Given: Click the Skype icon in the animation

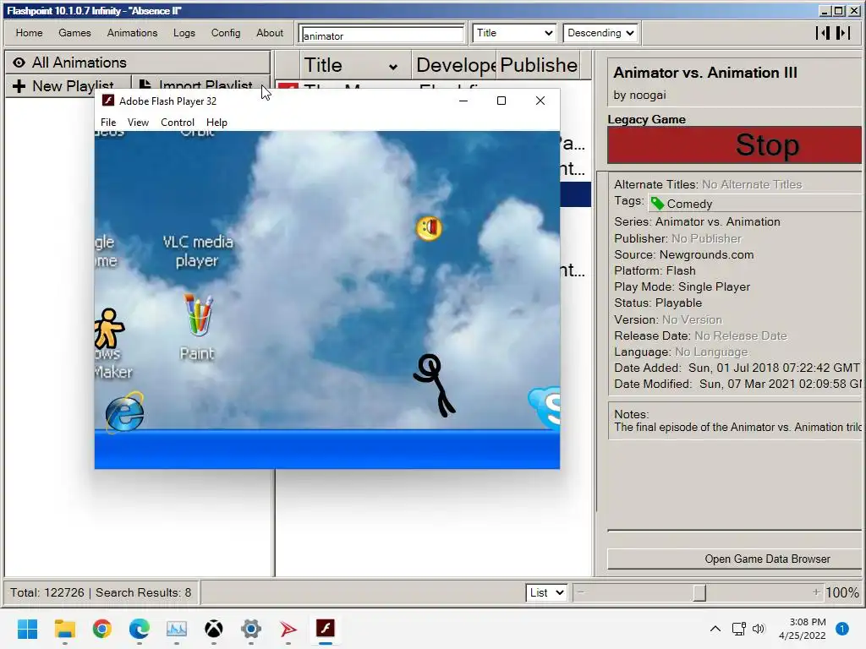Looking at the screenshot, I should [x=545, y=408].
